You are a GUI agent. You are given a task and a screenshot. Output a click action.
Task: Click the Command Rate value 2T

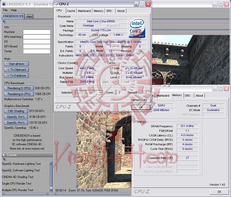click(187, 158)
